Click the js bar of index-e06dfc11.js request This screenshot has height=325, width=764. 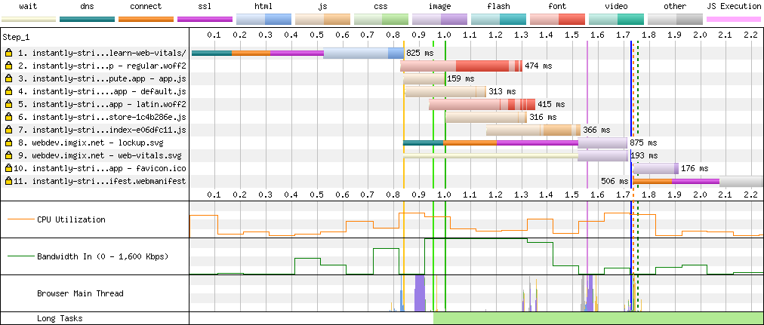coord(533,130)
